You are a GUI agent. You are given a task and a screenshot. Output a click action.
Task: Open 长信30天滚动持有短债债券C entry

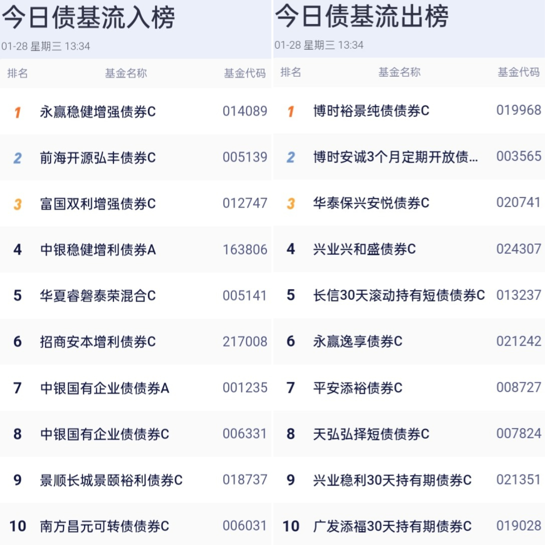399,295
